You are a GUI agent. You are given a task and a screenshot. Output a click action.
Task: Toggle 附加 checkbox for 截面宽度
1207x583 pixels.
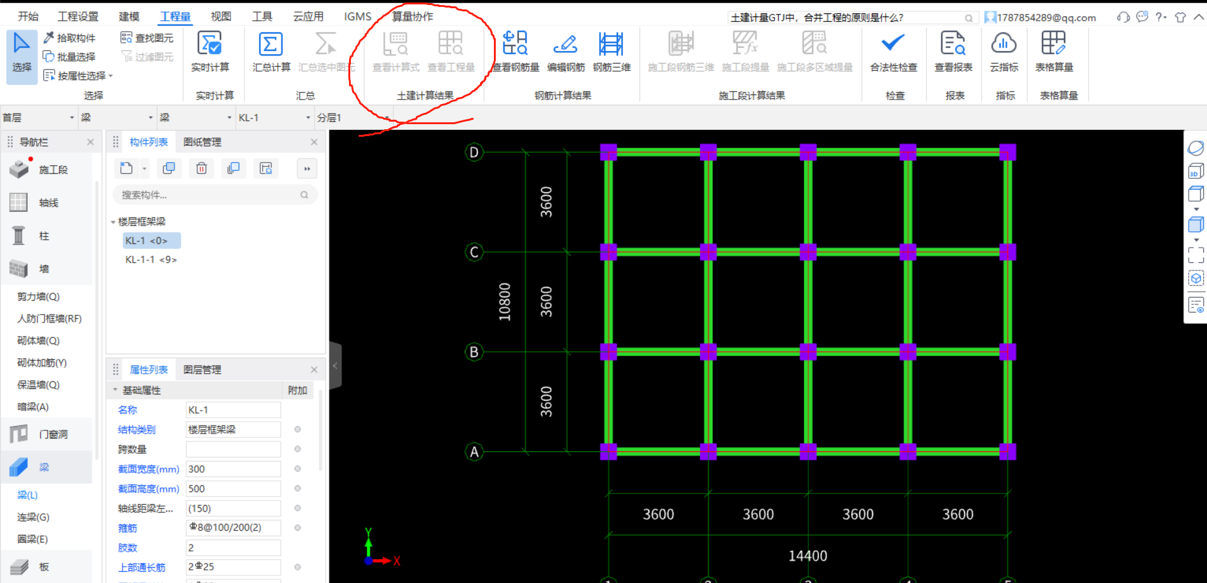click(x=297, y=469)
